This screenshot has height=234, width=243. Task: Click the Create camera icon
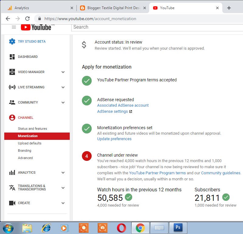(12, 203)
